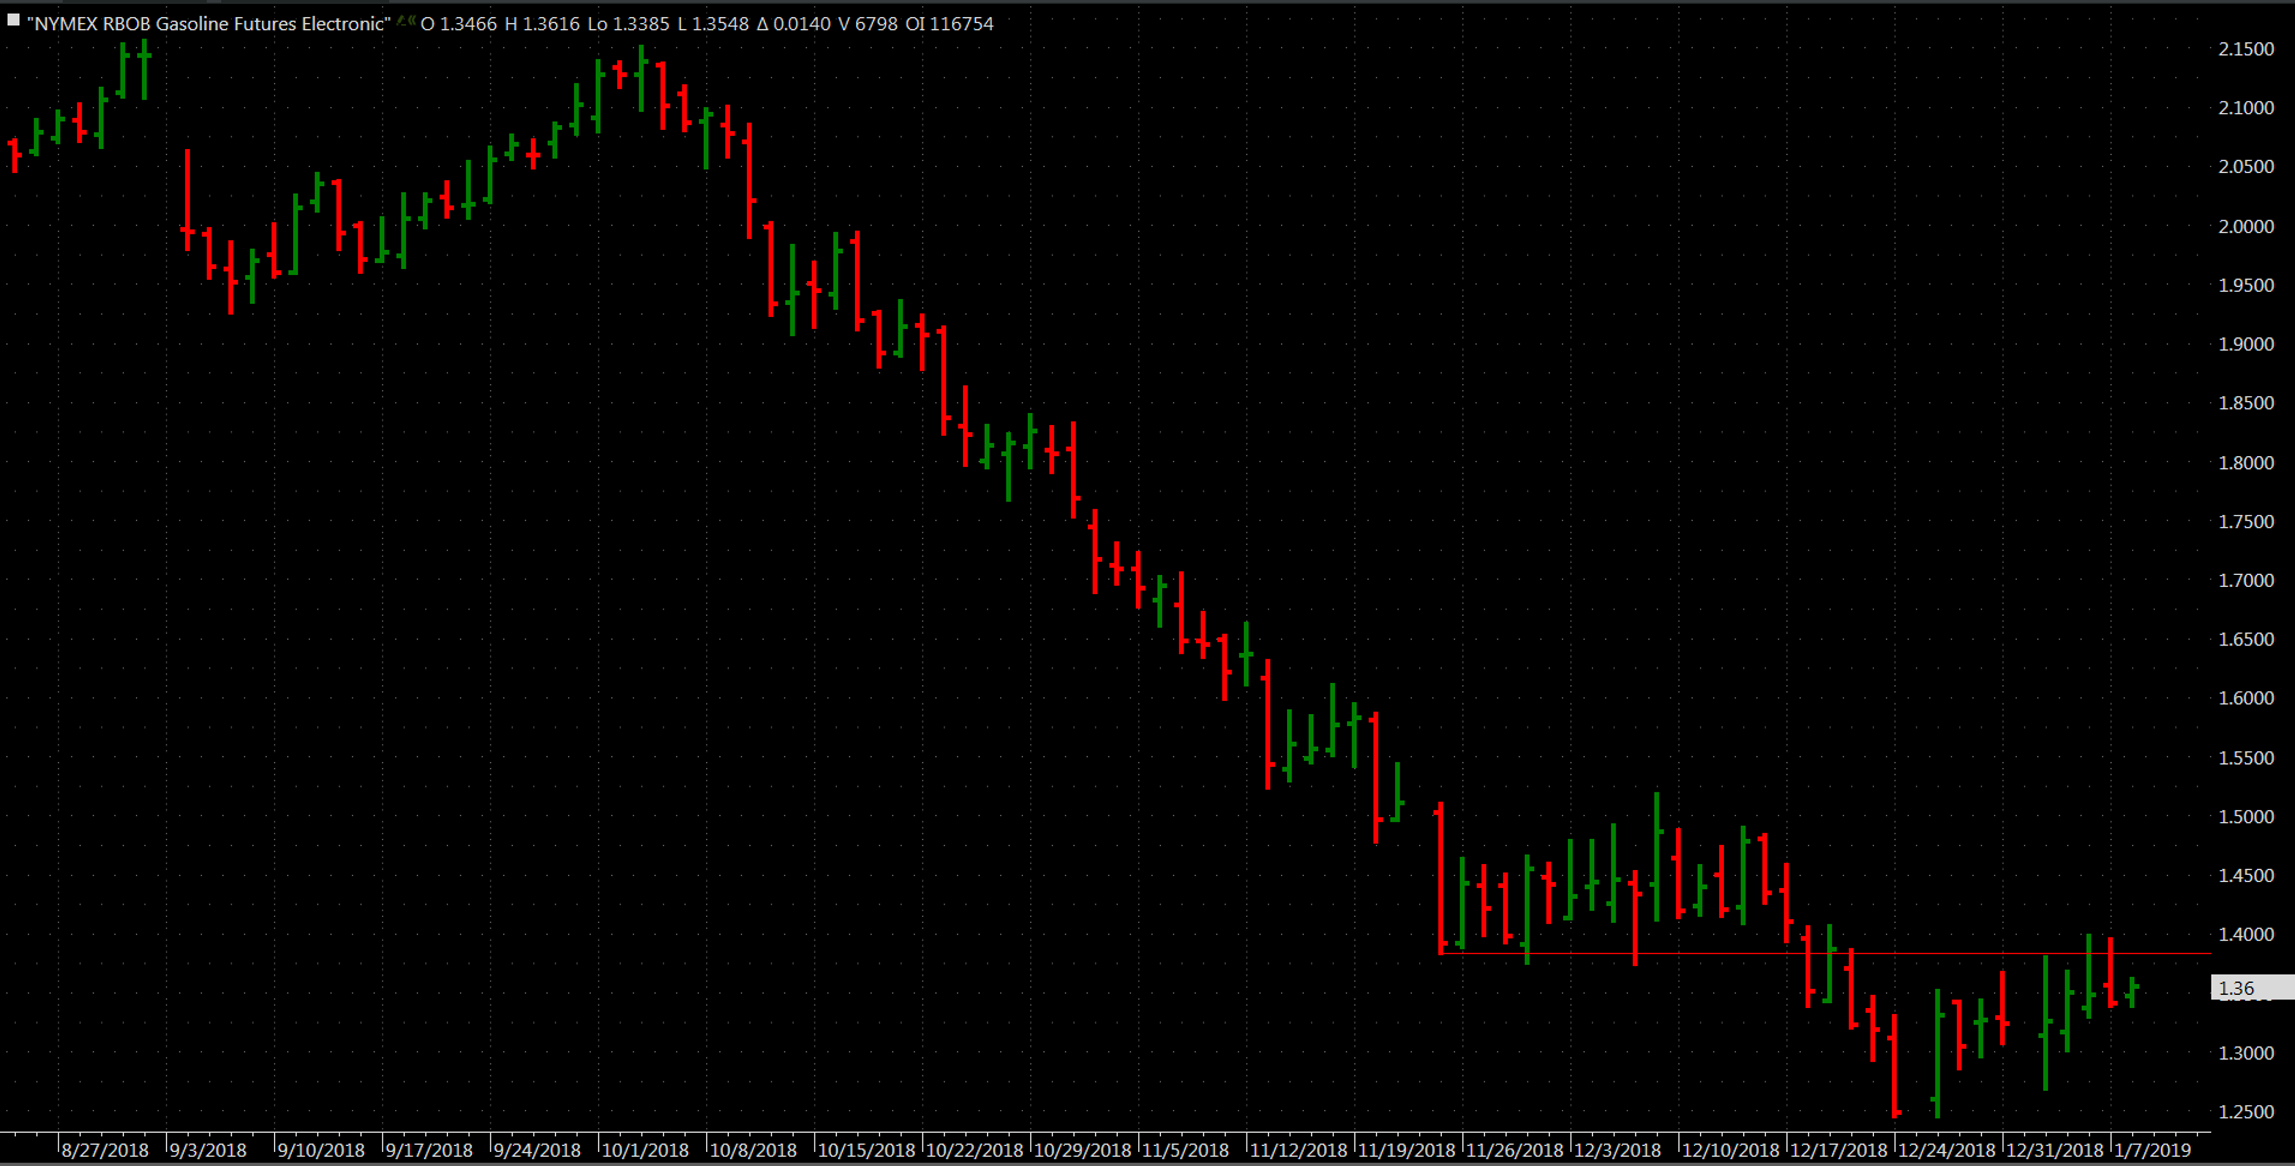The width and height of the screenshot is (2295, 1166).
Task: Click the 10/22/2018 date label
Action: [974, 1150]
